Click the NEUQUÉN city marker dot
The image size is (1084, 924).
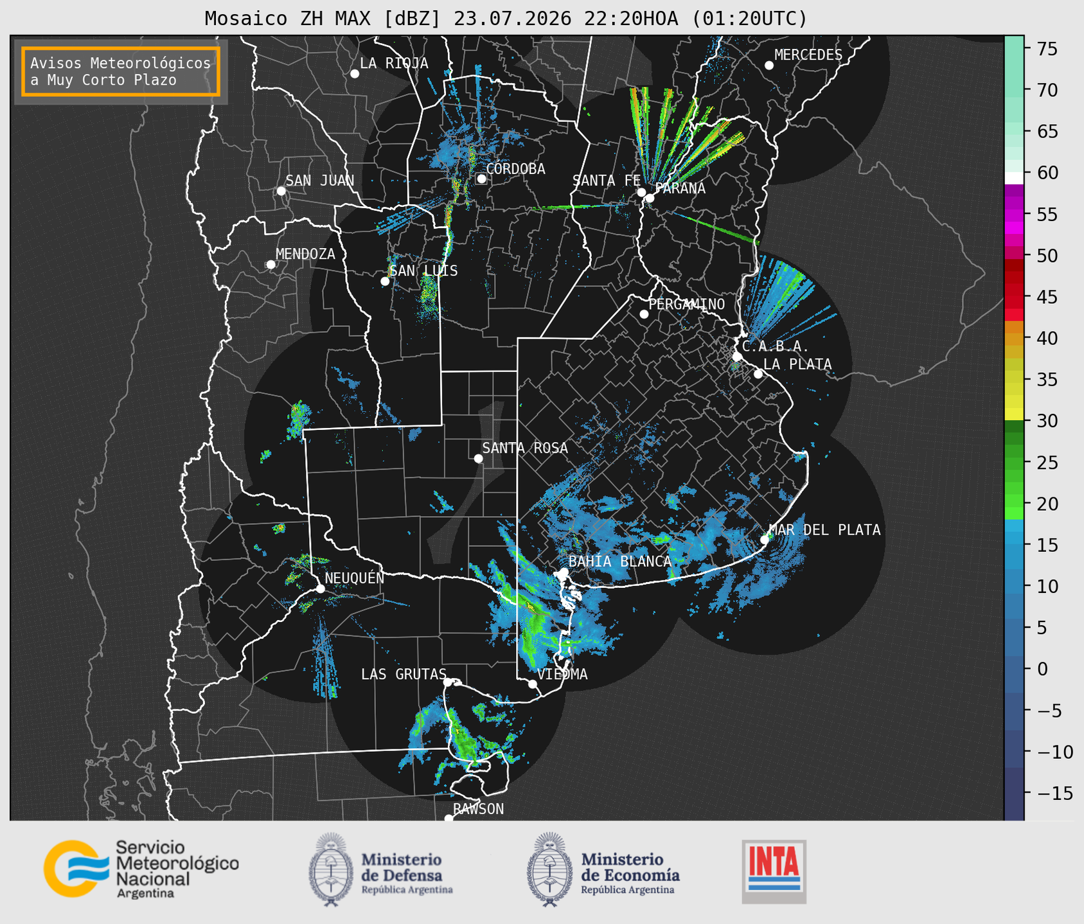pos(320,589)
